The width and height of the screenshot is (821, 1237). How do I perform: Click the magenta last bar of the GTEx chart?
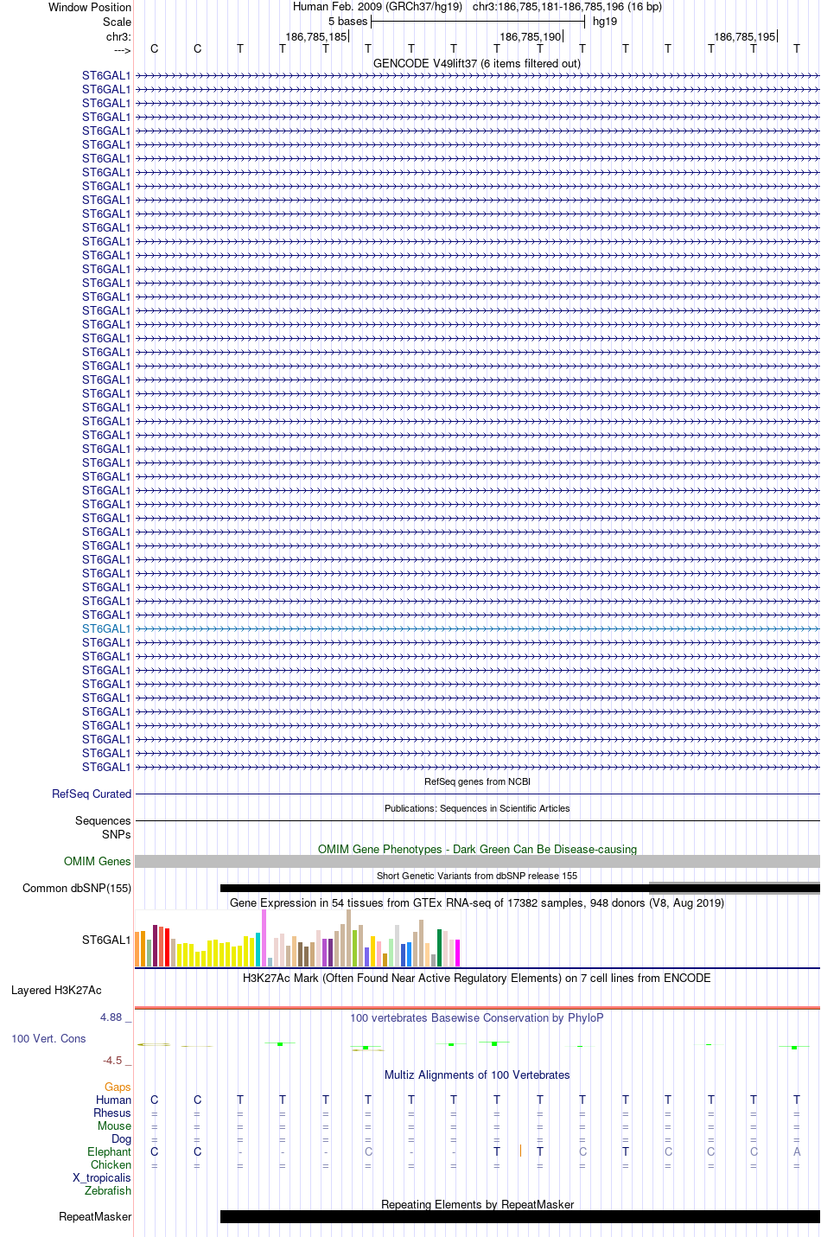click(457, 953)
